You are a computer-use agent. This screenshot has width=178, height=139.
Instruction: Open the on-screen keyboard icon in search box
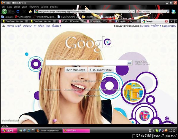tap(129, 63)
